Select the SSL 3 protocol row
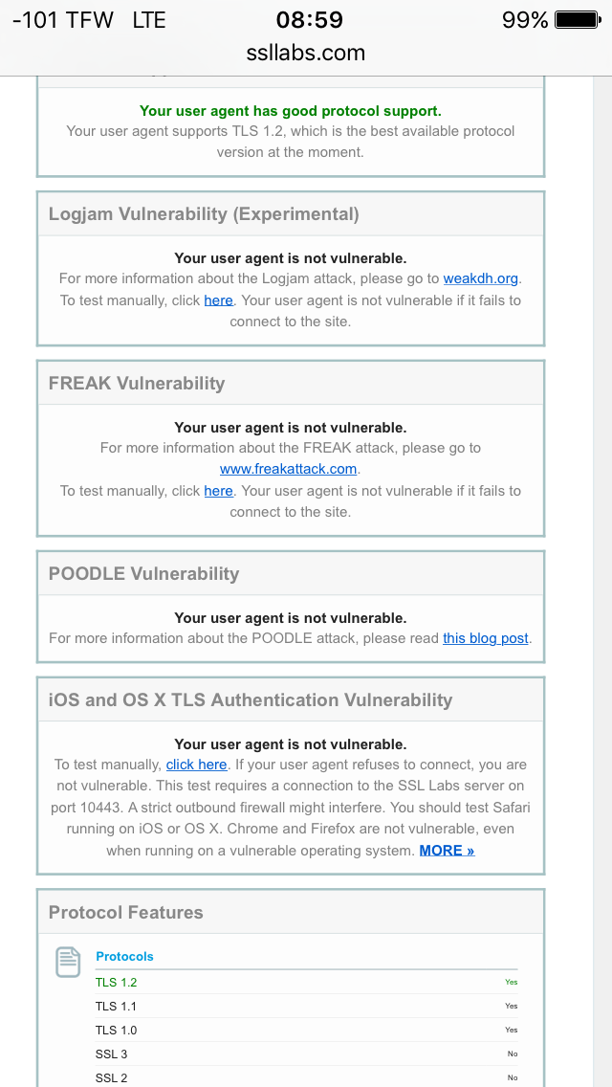The height and width of the screenshot is (1087, 612). click(x=306, y=1054)
